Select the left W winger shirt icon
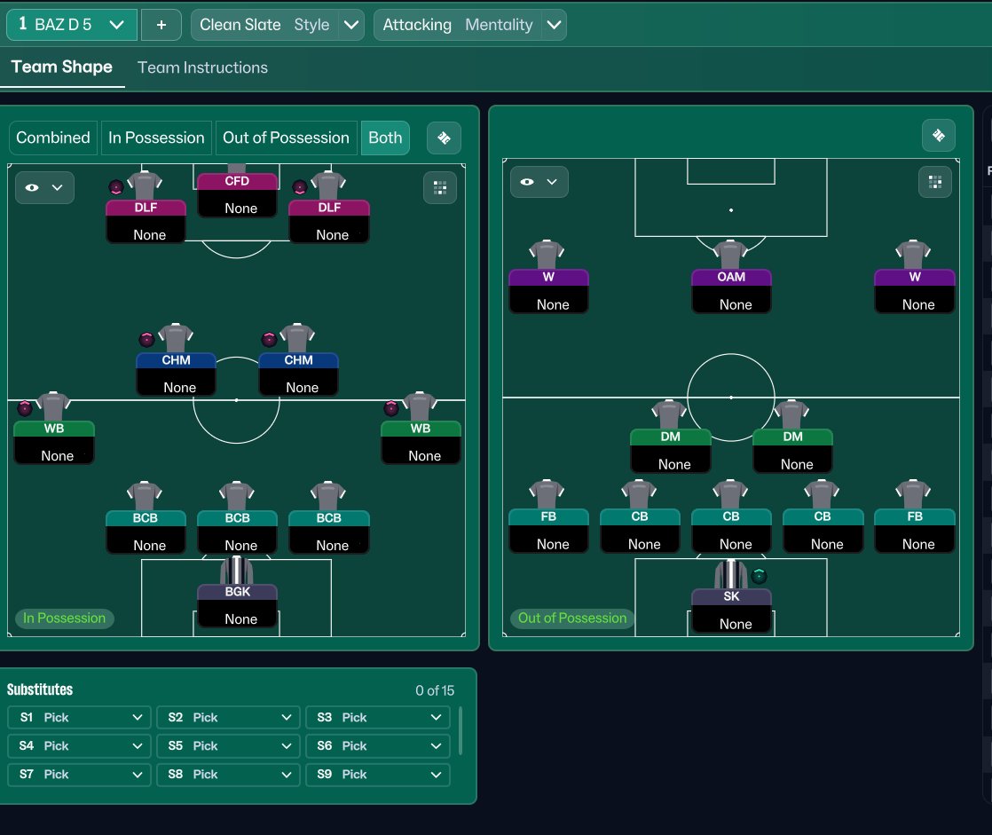This screenshot has height=835, width=992. 547,255
